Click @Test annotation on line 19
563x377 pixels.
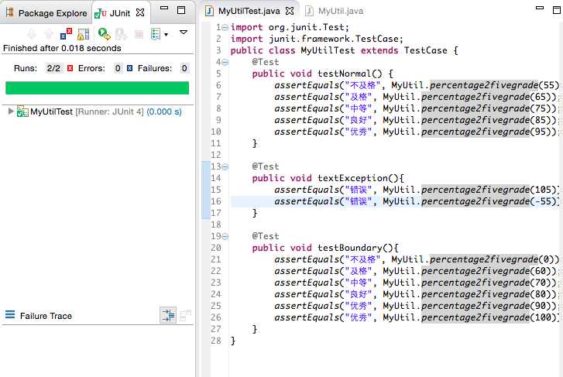[266, 236]
